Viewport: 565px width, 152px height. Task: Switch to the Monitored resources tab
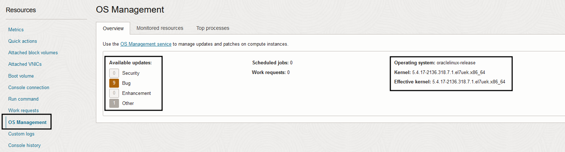160,28
